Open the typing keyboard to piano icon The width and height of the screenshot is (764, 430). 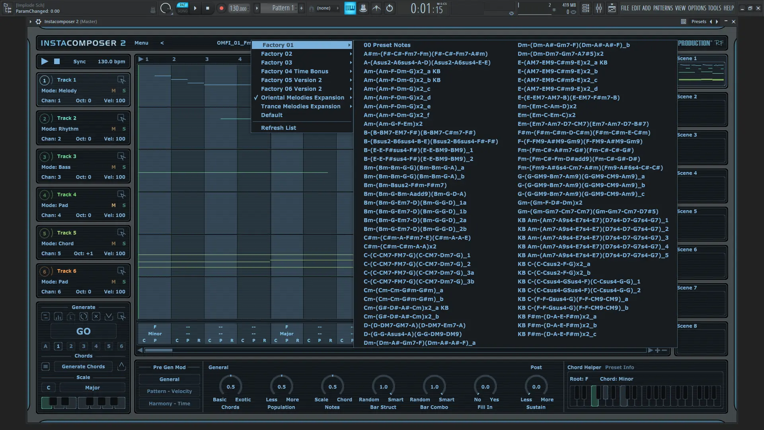350,8
